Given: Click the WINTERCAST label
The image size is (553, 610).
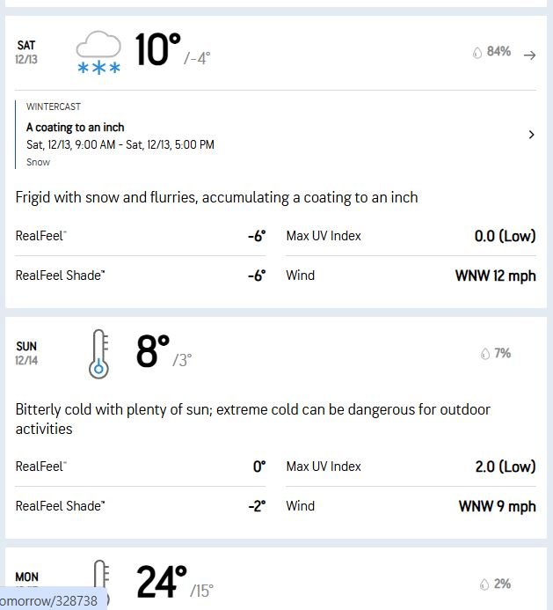Looking at the screenshot, I should [54, 107].
